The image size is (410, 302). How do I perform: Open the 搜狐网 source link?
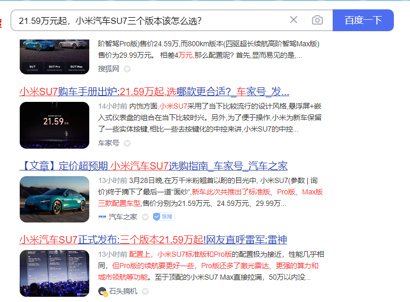pyautogui.click(x=108, y=69)
